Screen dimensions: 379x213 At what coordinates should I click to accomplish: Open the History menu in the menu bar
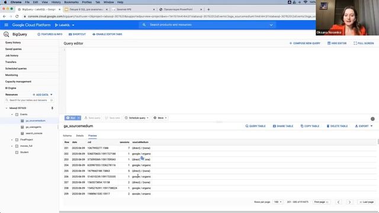(x=56, y=2)
